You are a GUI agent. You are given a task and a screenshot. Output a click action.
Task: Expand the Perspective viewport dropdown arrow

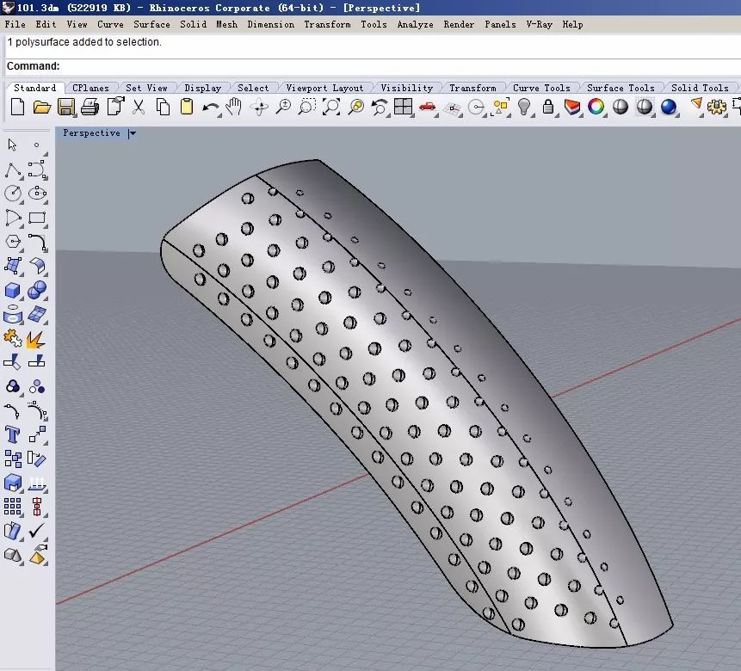pos(132,133)
